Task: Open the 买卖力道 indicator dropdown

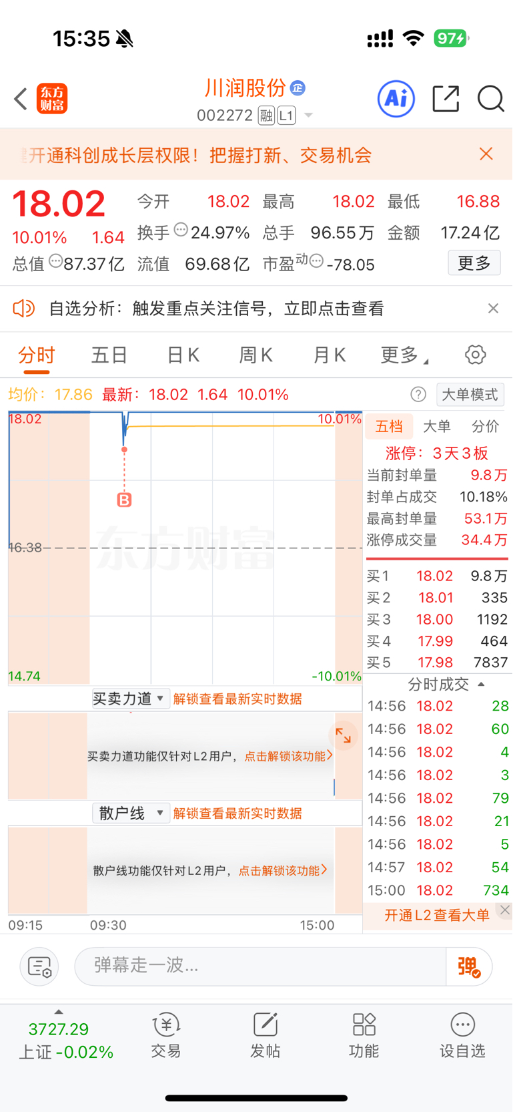Action: point(131,699)
